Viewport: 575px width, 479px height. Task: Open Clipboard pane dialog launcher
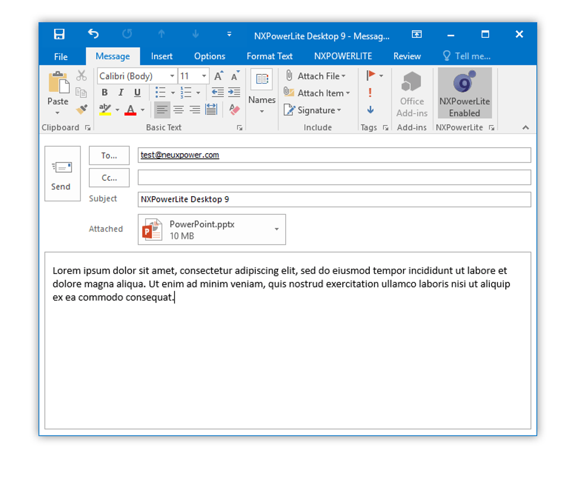click(x=87, y=127)
